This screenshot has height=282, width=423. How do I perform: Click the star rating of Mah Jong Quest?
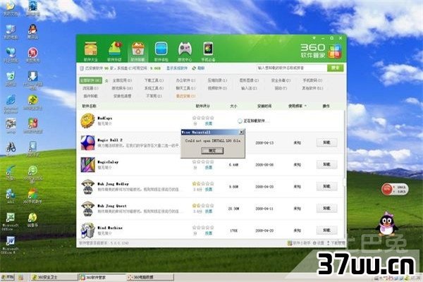click(203, 205)
